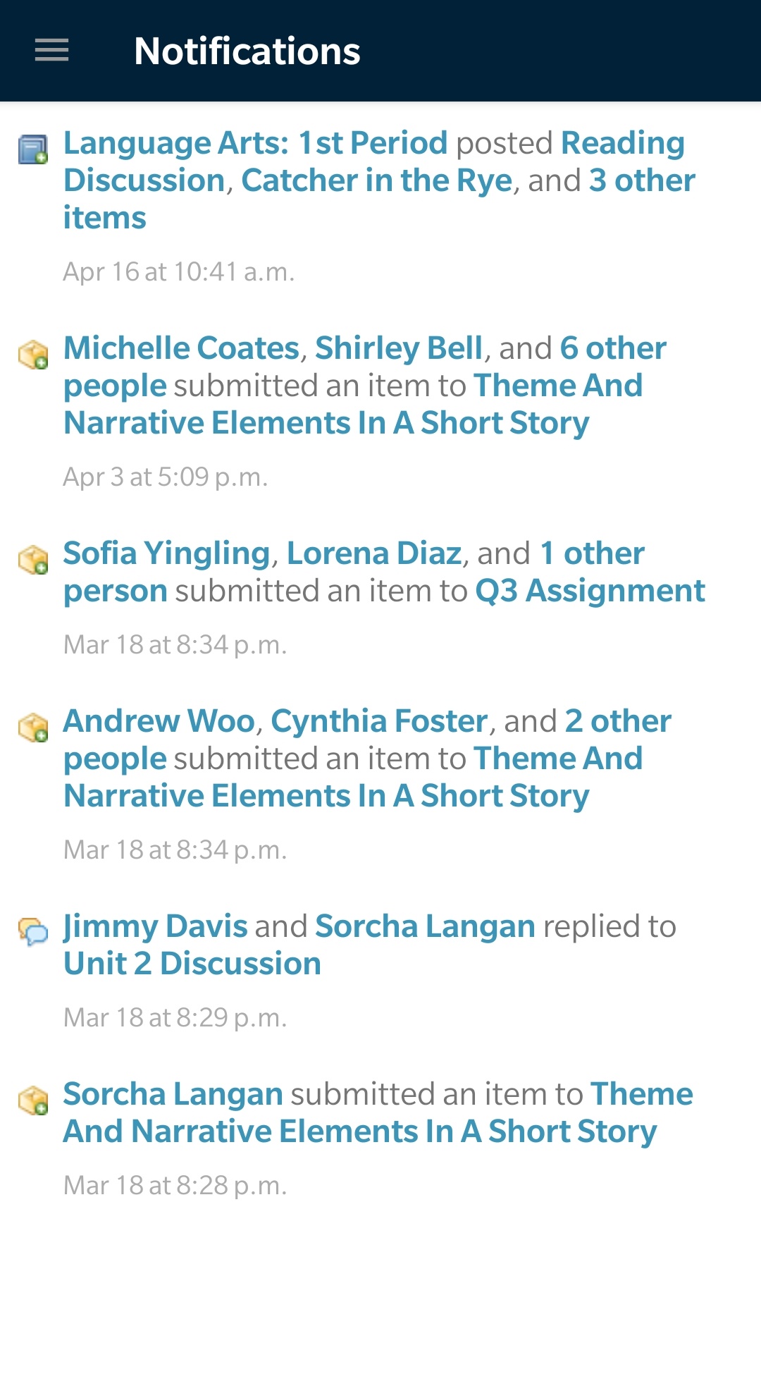Screen dimensions: 761x1386
Task: Tap the Mar 18 at 8:28 p.m. timestamp
Action: 175,1185
